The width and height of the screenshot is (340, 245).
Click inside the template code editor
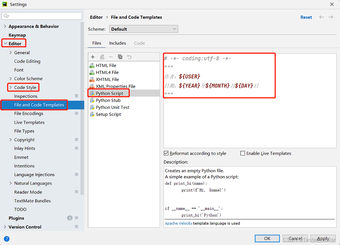(250, 101)
